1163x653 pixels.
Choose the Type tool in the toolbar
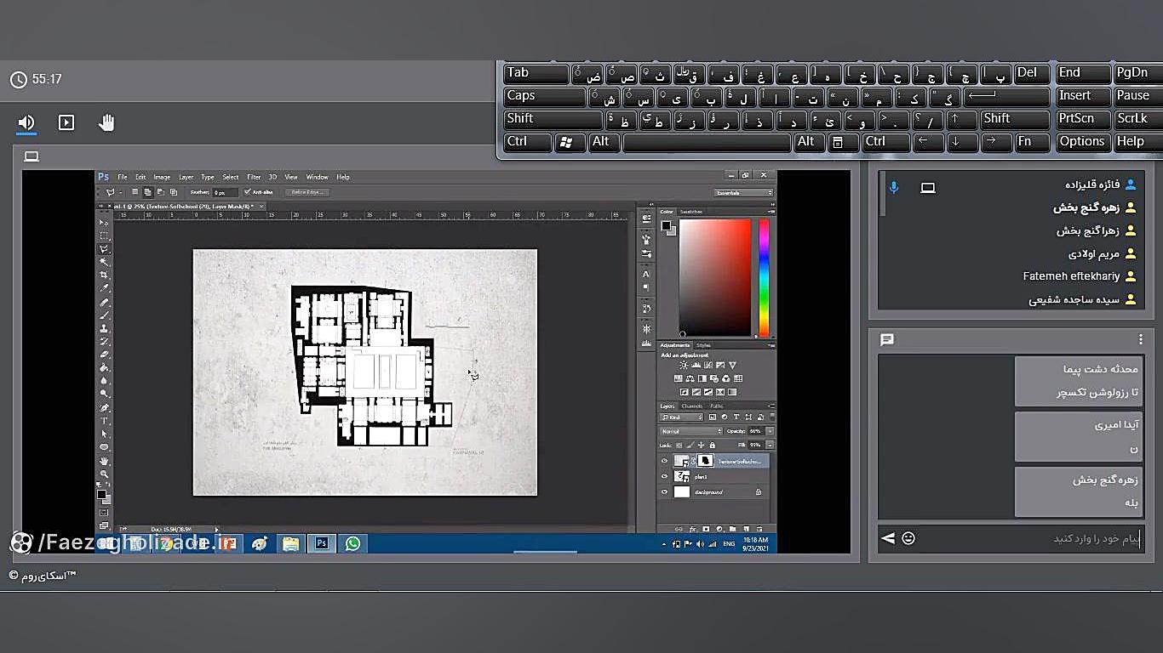click(105, 421)
